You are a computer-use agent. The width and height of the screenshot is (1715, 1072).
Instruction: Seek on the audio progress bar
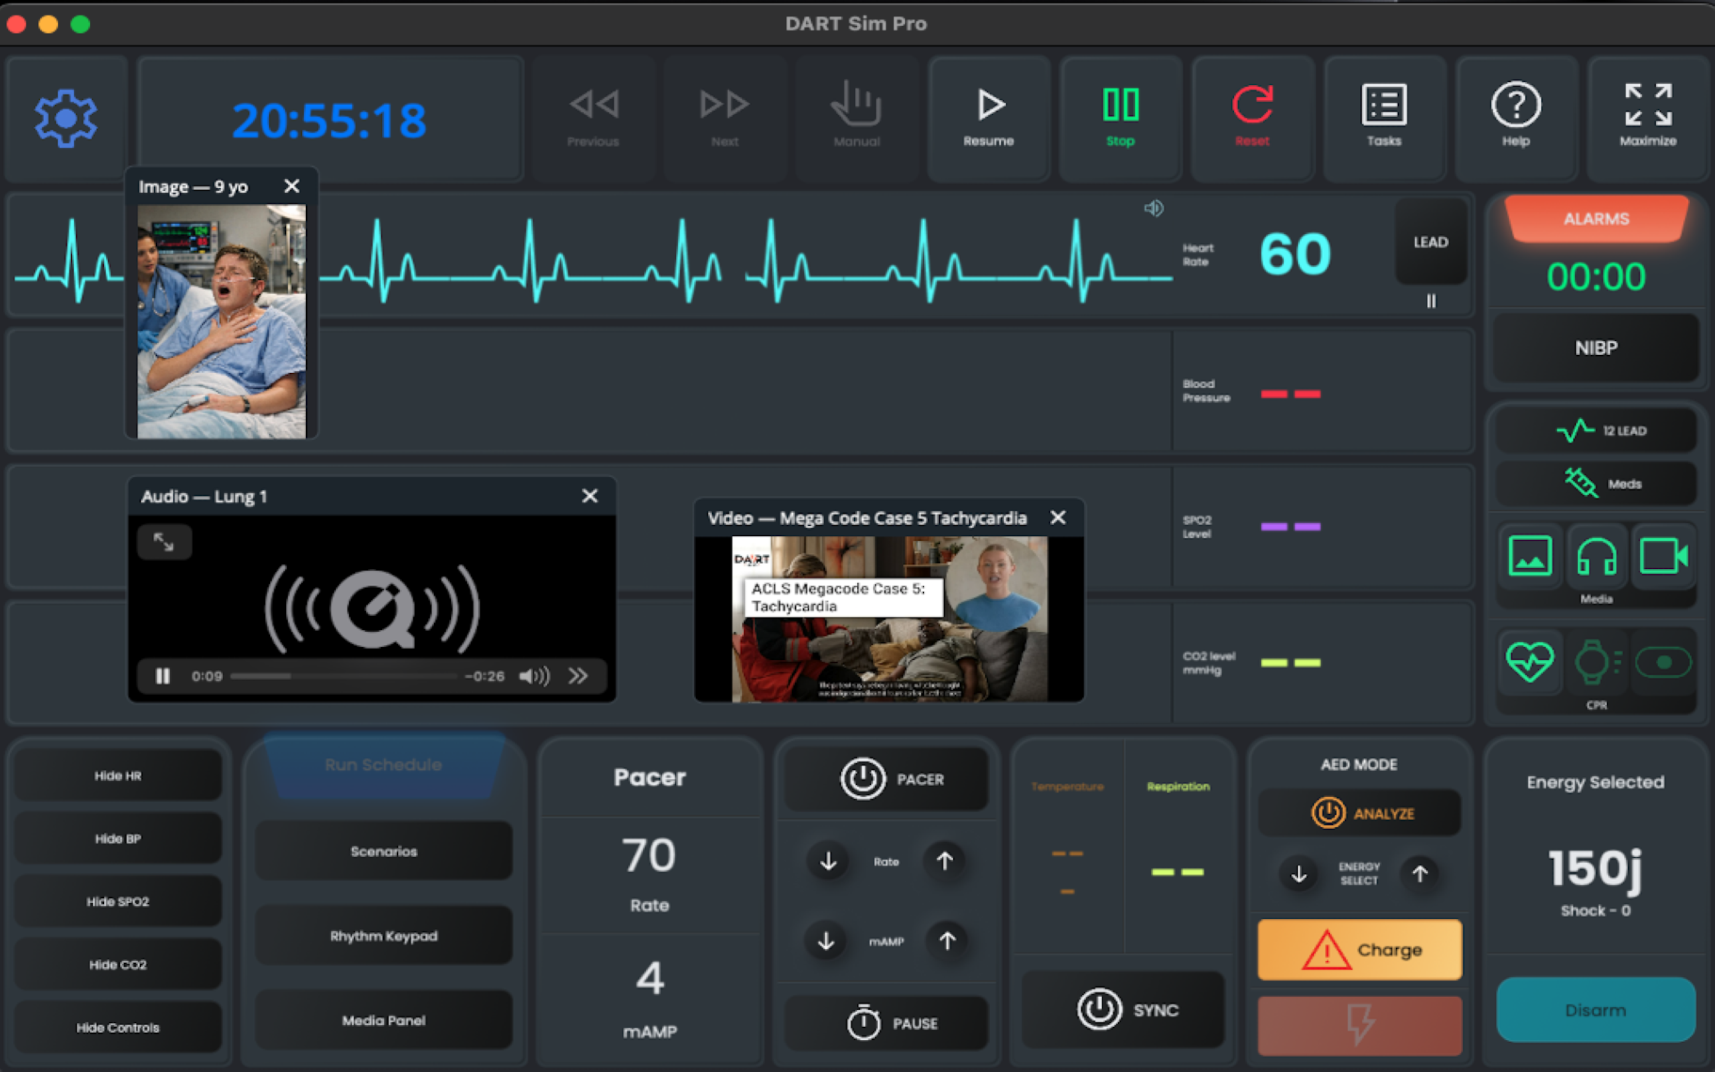[344, 677]
